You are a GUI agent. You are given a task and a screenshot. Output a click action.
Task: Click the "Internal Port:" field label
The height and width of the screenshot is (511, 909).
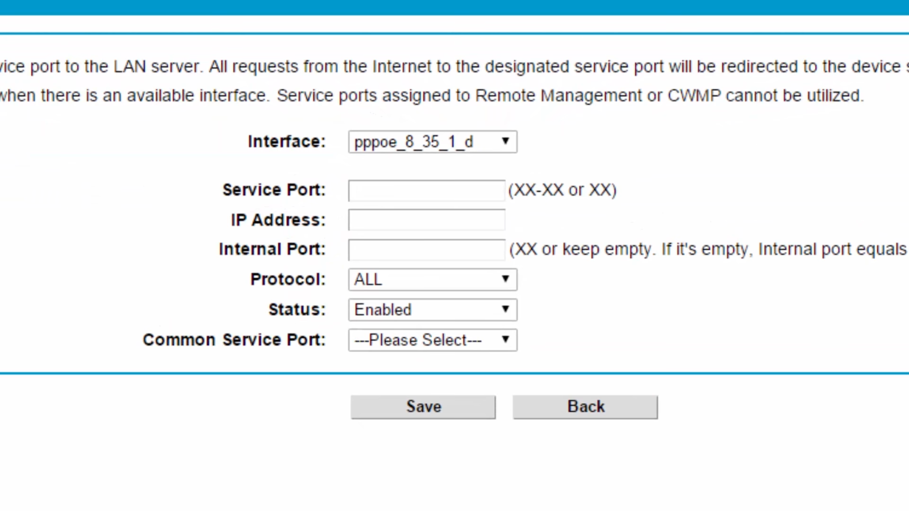coord(272,249)
